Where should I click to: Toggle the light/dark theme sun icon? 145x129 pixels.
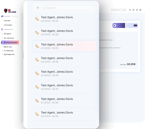pos(130,10)
